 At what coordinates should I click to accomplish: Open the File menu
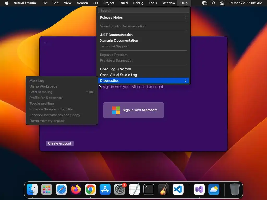[44, 3]
